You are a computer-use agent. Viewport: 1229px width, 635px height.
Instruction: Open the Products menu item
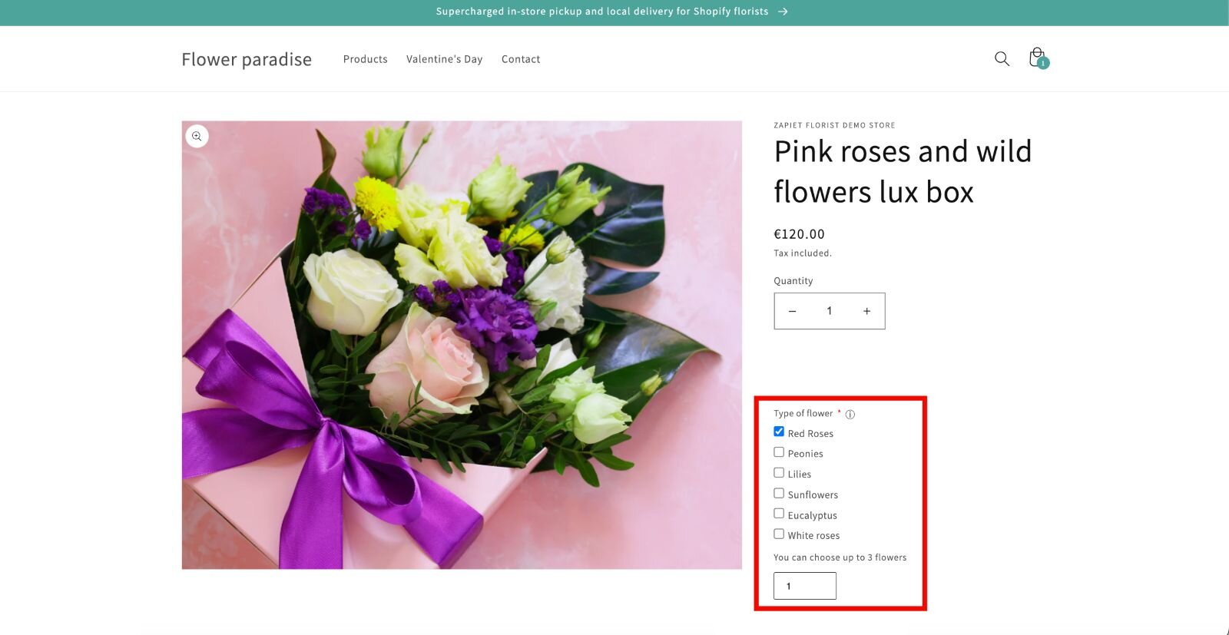click(x=365, y=59)
